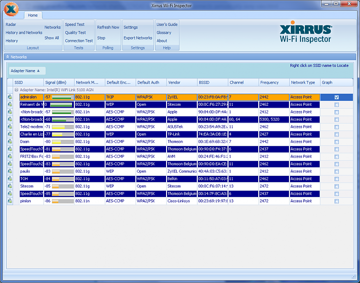This screenshot has height=283, width=360.
Task: Sort by the Network Type column header
Action: pyautogui.click(x=305, y=82)
